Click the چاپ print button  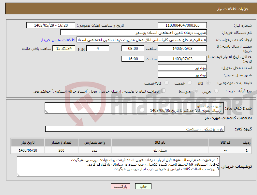(x=143, y=186)
